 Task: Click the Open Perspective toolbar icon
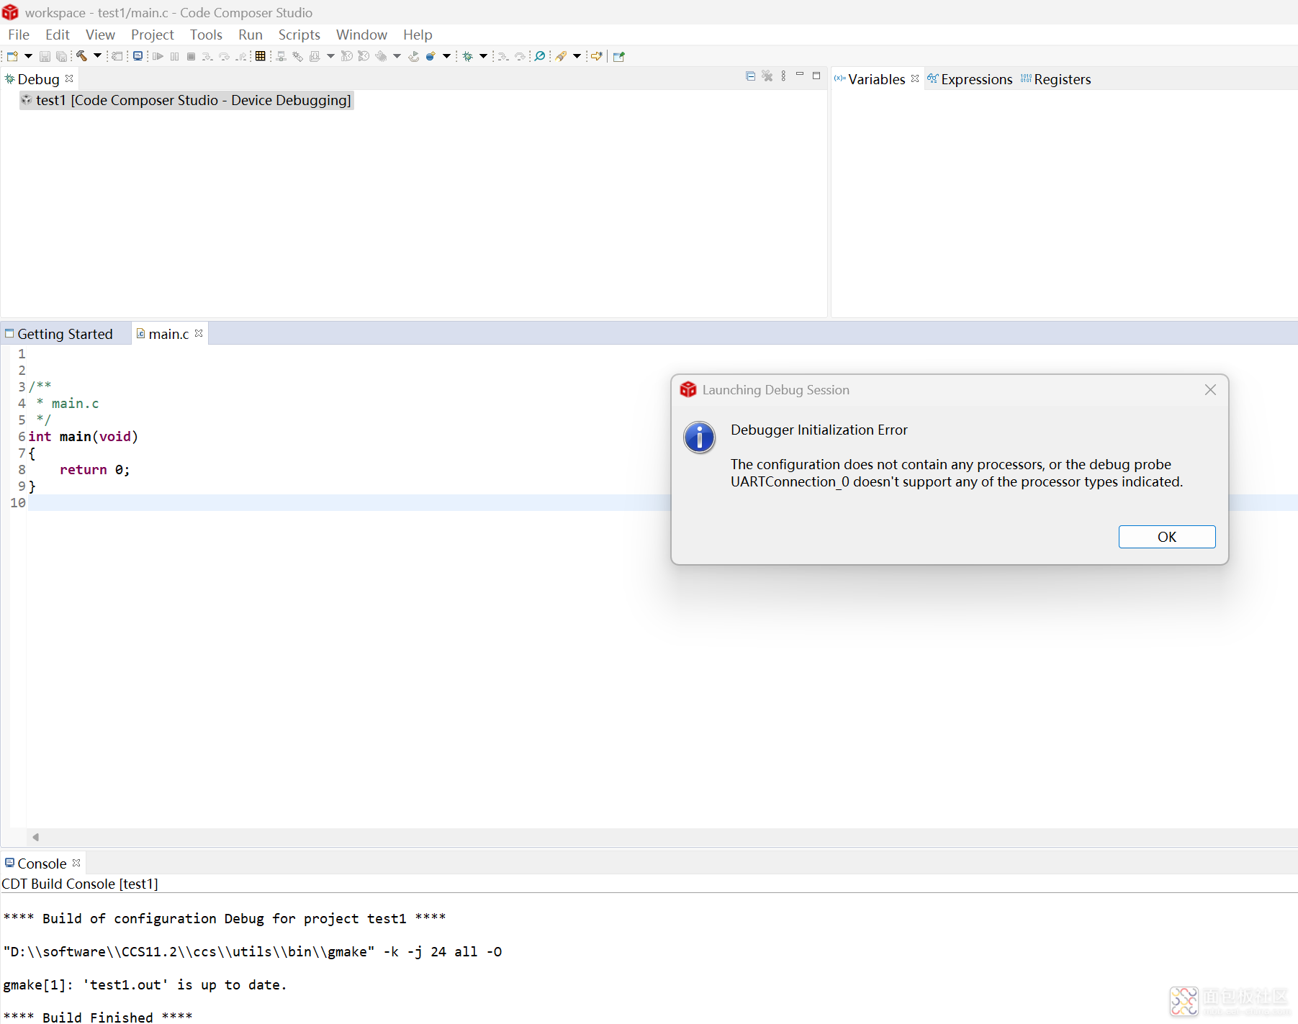[619, 56]
